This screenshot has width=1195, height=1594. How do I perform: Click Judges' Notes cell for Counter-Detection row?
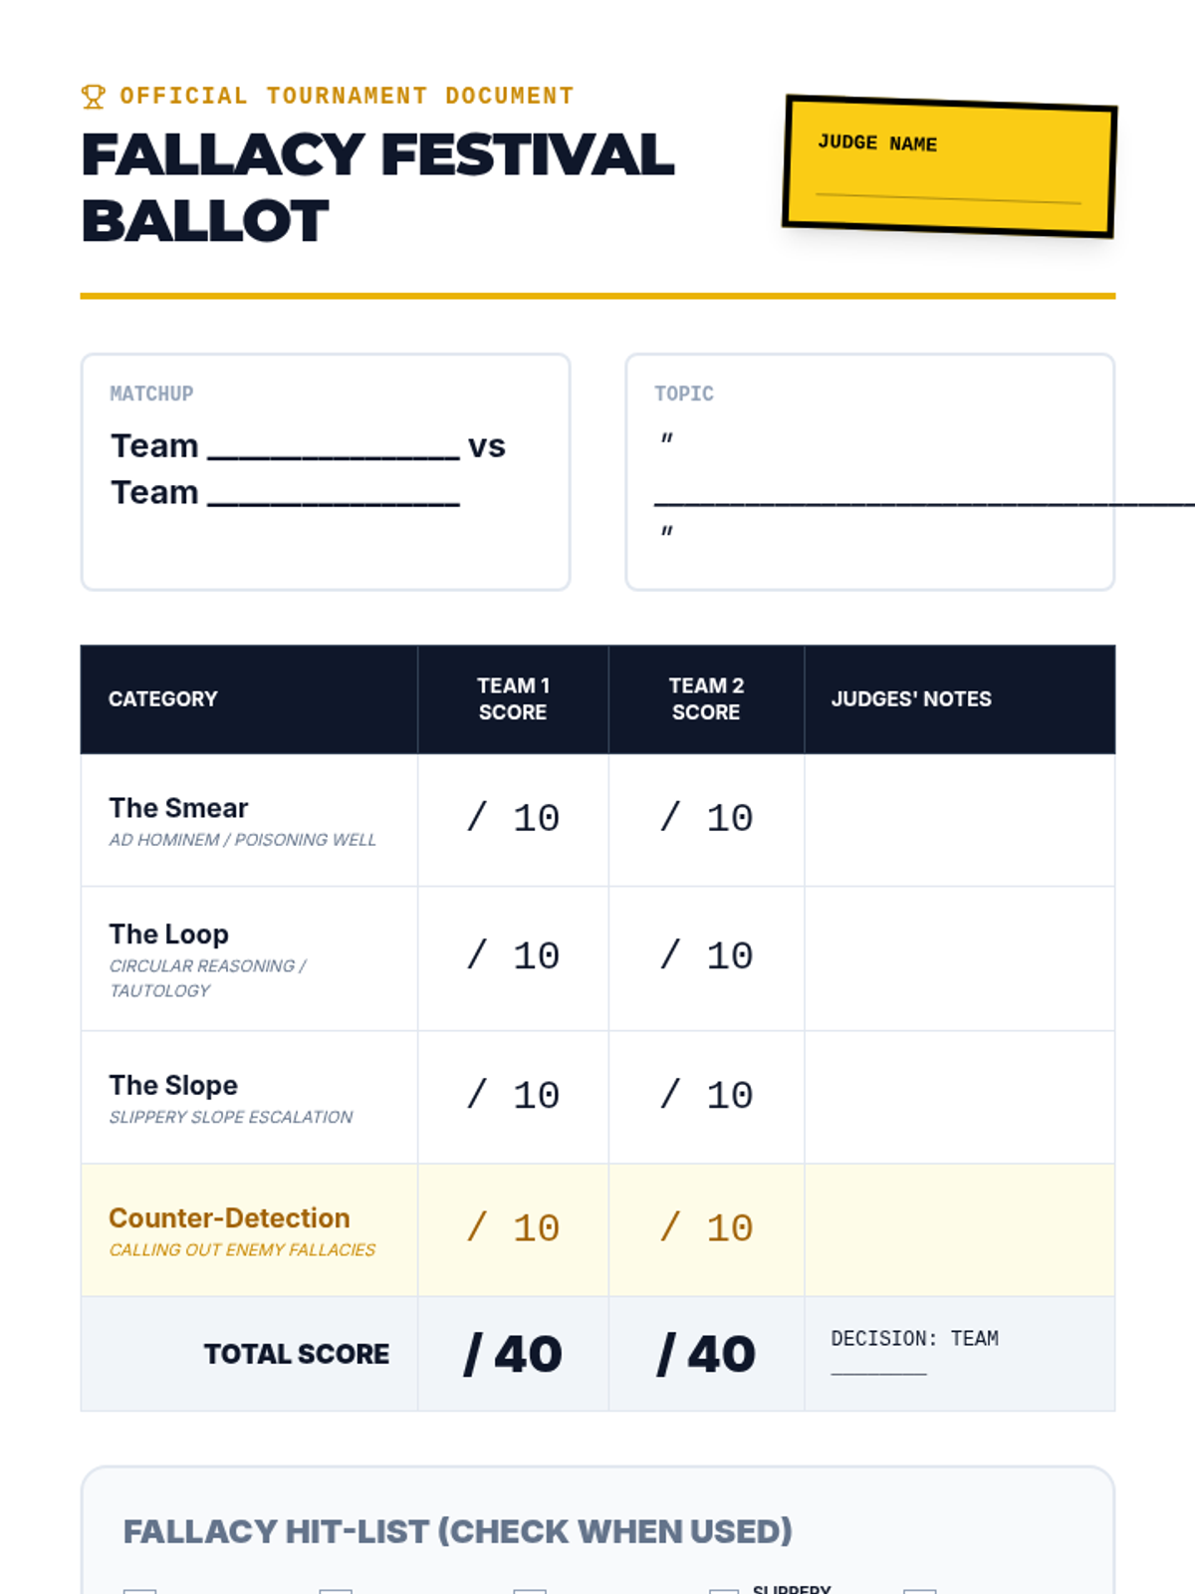click(959, 1229)
